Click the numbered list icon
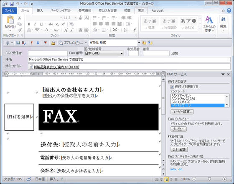This screenshot has width=234, height=184. [x=104, y=18]
